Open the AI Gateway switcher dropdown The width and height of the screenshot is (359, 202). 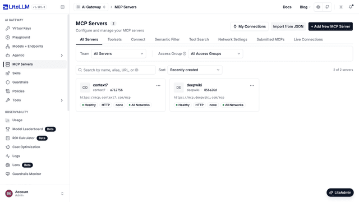(91, 7)
